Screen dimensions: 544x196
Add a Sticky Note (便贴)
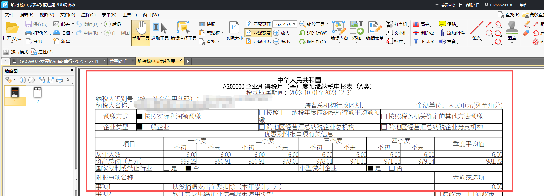click(x=449, y=24)
